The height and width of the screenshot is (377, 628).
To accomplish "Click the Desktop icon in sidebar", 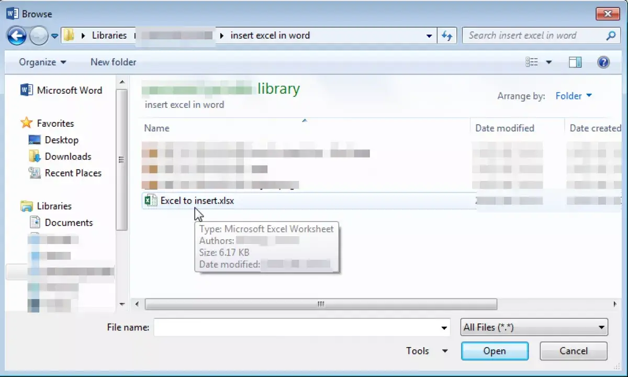I will click(x=35, y=140).
